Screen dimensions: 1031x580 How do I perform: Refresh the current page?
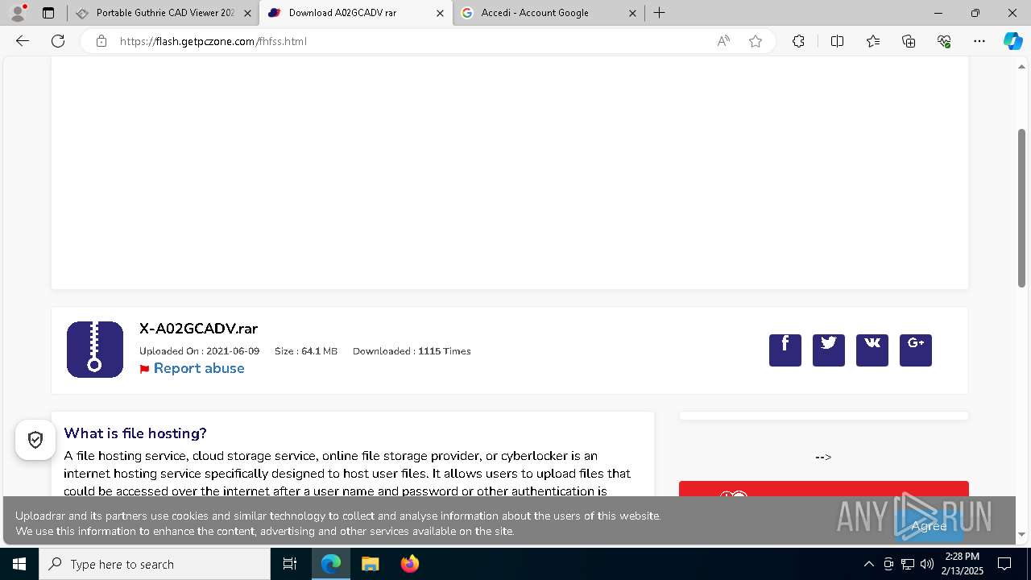click(x=58, y=41)
